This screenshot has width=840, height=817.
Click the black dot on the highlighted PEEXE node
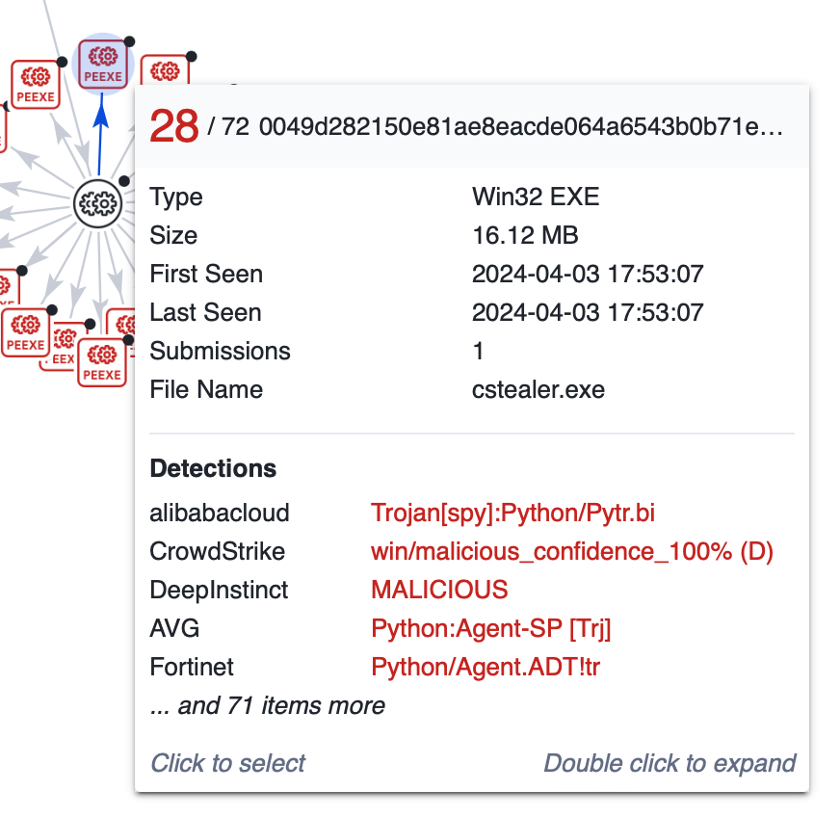129,41
